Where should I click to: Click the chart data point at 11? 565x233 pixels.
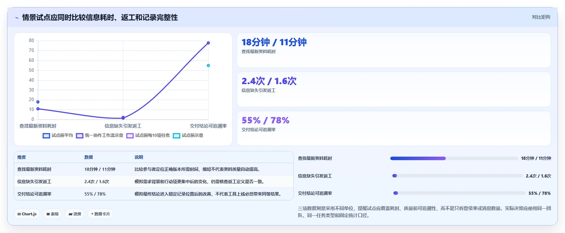tap(38, 109)
